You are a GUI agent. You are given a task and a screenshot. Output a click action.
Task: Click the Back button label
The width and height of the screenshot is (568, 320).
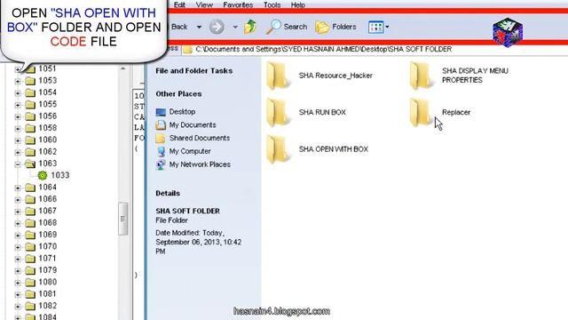pyautogui.click(x=179, y=27)
